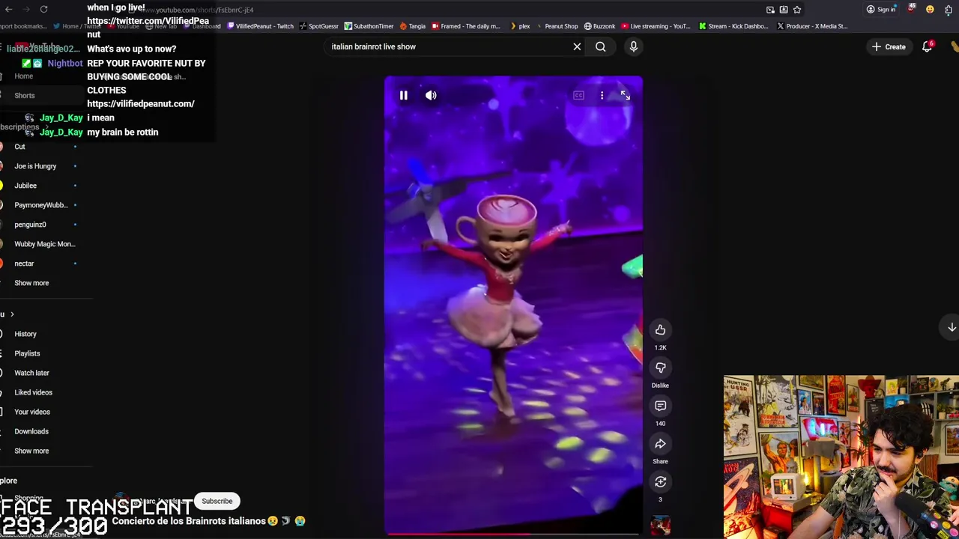Toggle closed captions on the Short
Image resolution: width=959 pixels, height=539 pixels.
click(578, 96)
